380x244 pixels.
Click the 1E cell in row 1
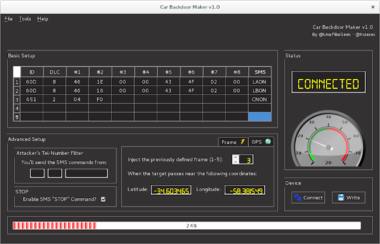coord(100,82)
